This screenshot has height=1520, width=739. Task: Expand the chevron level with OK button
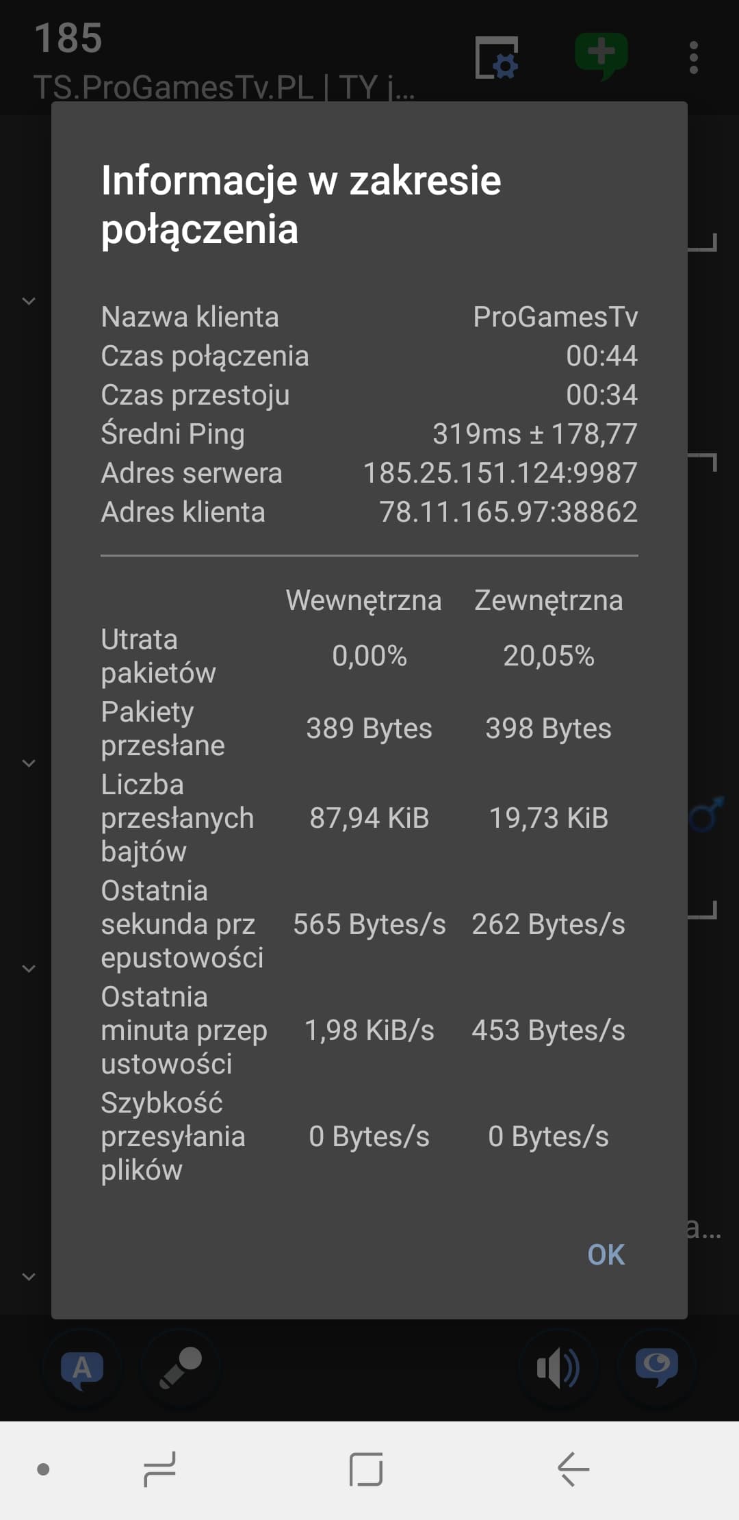[29, 1276]
